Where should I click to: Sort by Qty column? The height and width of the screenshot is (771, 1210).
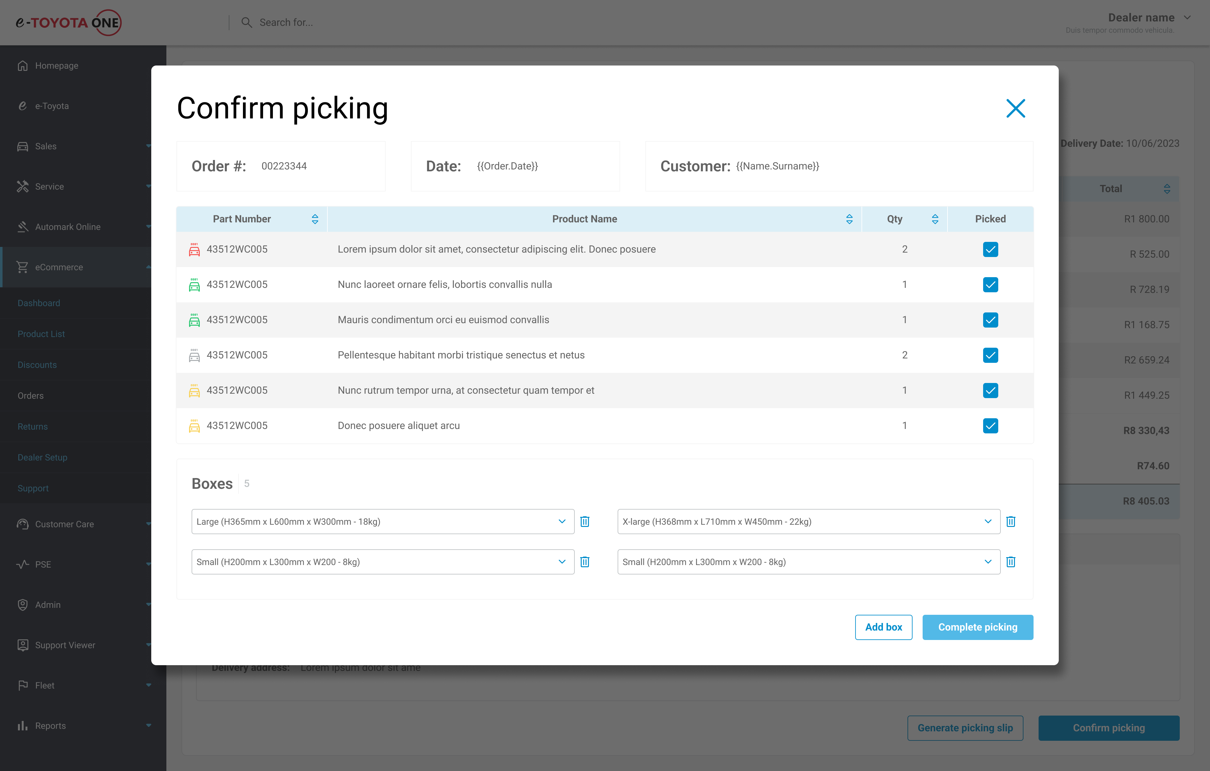tap(935, 219)
